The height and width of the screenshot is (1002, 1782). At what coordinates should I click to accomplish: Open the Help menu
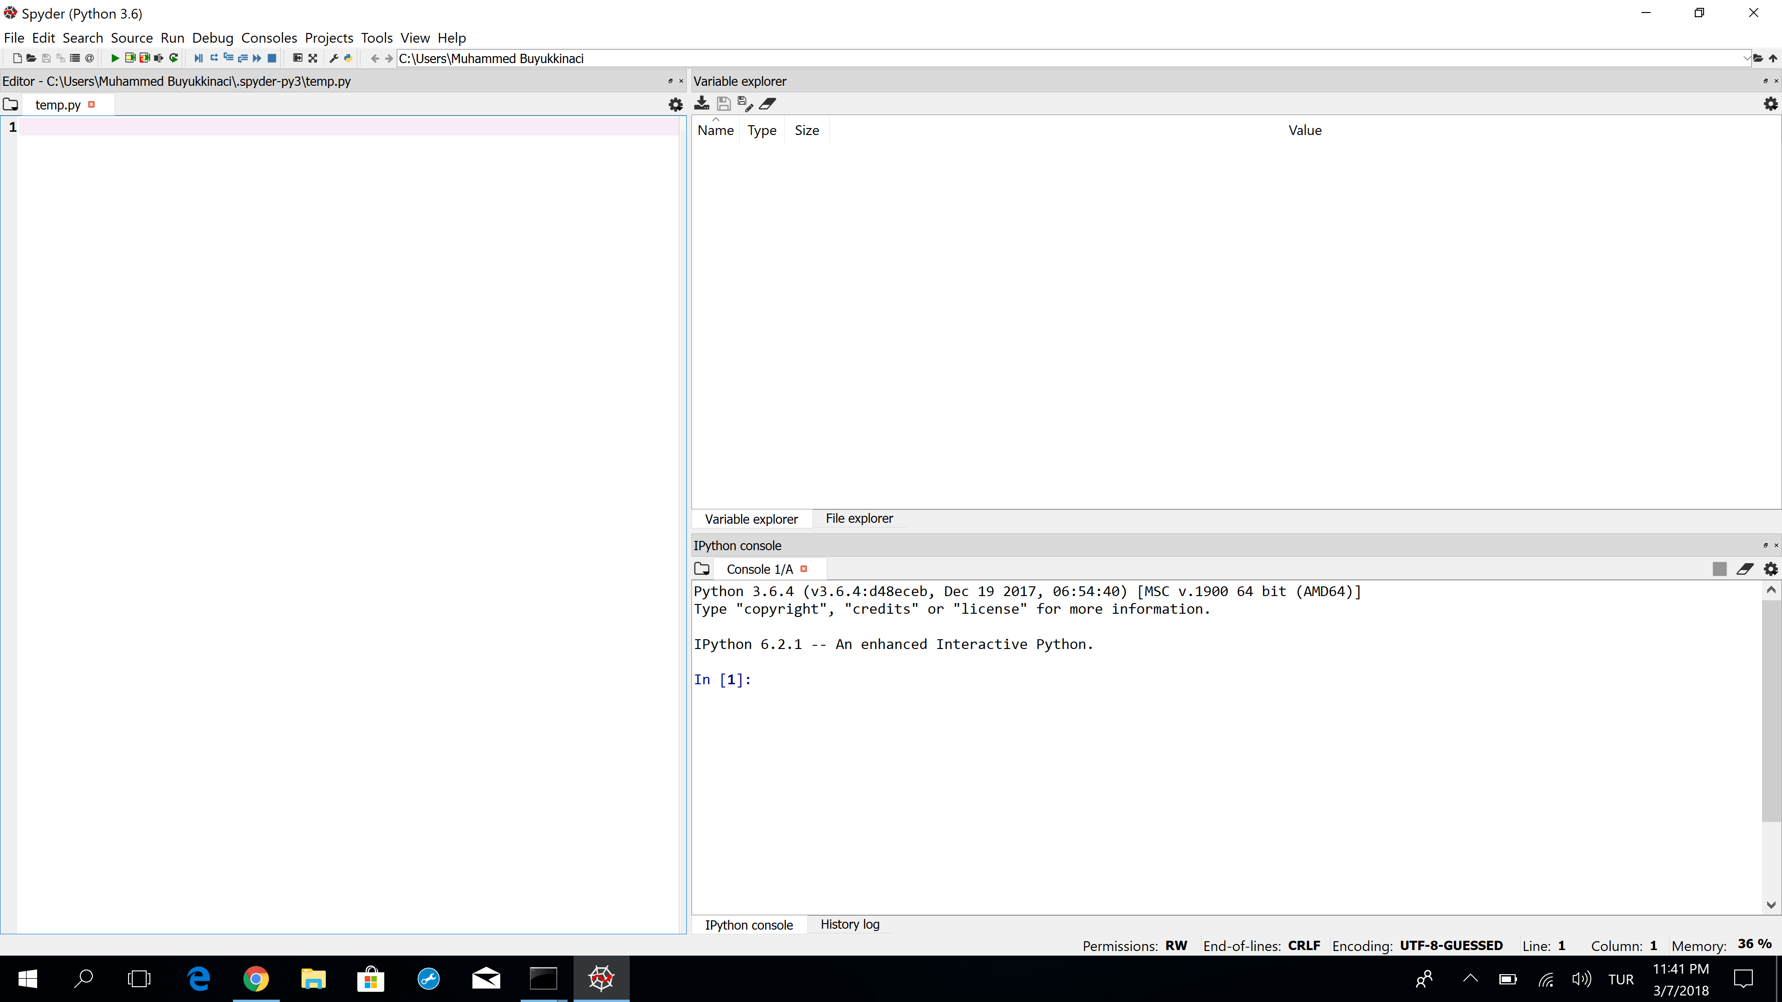452,38
